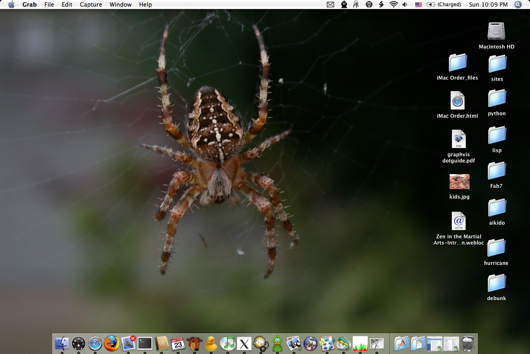Restore the minimized window beside the Documents folder
The height and width of the screenshot is (354, 530).
pos(435,343)
